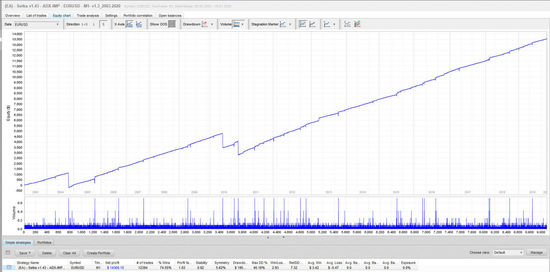
Task: Open the Portfolio correlation tab
Action: tap(138, 15)
